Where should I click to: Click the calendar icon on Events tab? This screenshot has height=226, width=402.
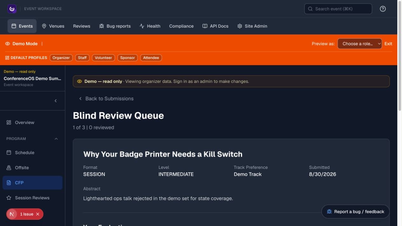(14, 26)
